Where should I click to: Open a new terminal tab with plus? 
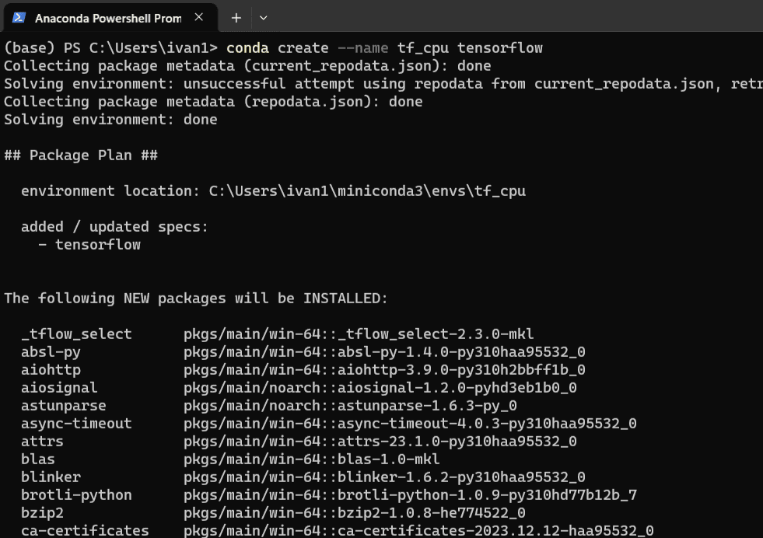[236, 17]
